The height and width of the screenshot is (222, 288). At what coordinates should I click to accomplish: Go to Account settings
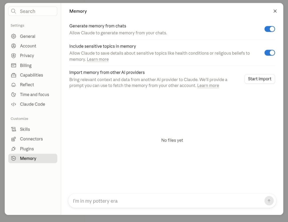point(33,46)
